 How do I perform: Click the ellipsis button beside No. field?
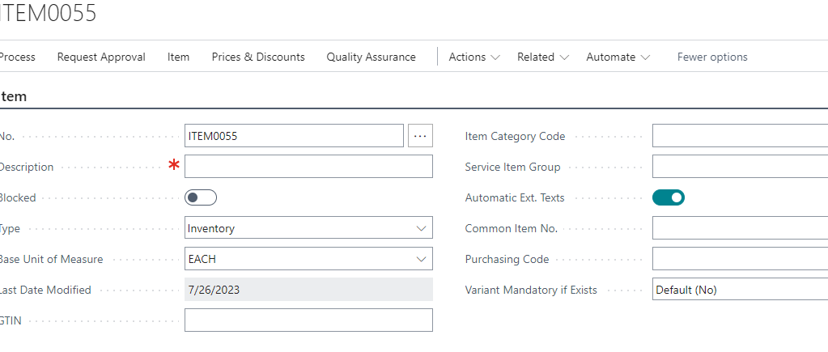pos(420,136)
